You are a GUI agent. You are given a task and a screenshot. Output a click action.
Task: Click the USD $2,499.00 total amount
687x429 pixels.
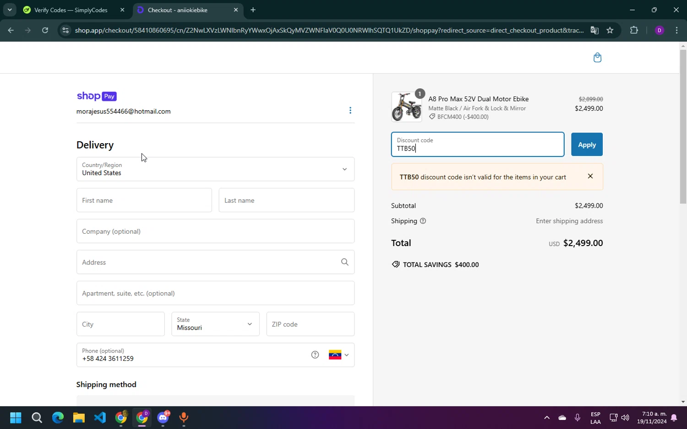[x=576, y=243]
